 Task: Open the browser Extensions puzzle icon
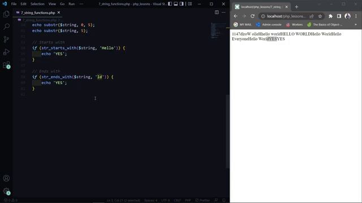[330, 16]
